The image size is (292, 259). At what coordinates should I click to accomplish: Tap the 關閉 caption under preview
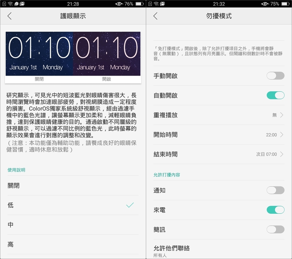(x=39, y=79)
